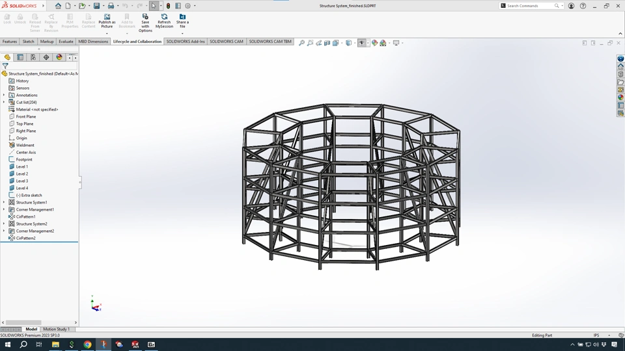Switch to Motion Study 1 tab

[56, 329]
